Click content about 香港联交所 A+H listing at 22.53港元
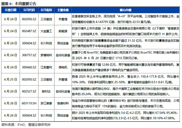 pyautogui.click(x=126, y=19)
